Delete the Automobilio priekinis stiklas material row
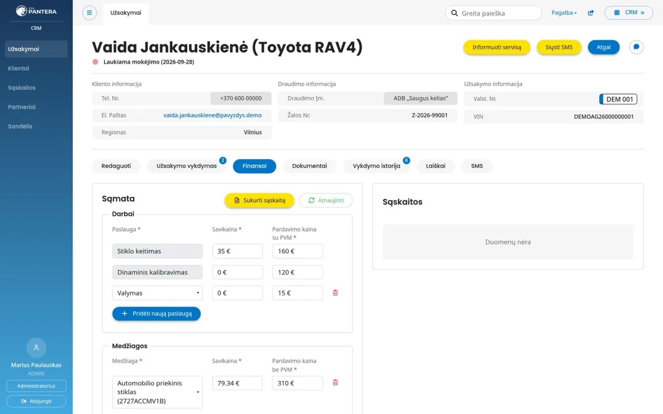 335,383
